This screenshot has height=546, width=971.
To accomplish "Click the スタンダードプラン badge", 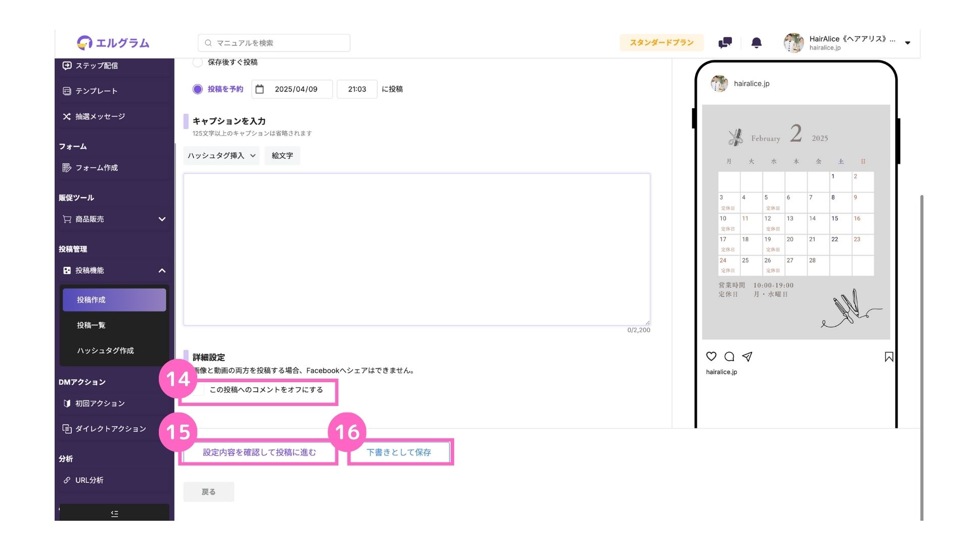I will pos(661,43).
